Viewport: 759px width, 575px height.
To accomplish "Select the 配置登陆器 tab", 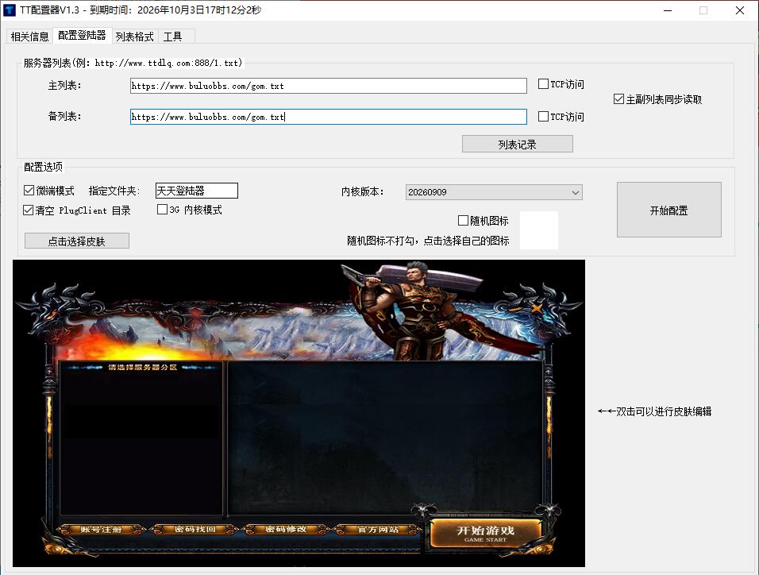I will click(82, 36).
